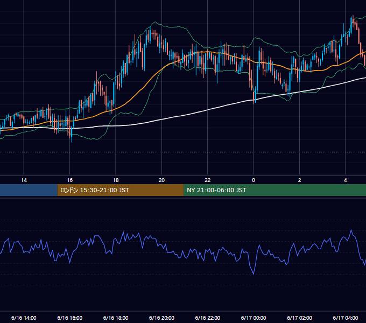
Task: Click the oscillator peak near 6/17 04:00
Action: 351,230
